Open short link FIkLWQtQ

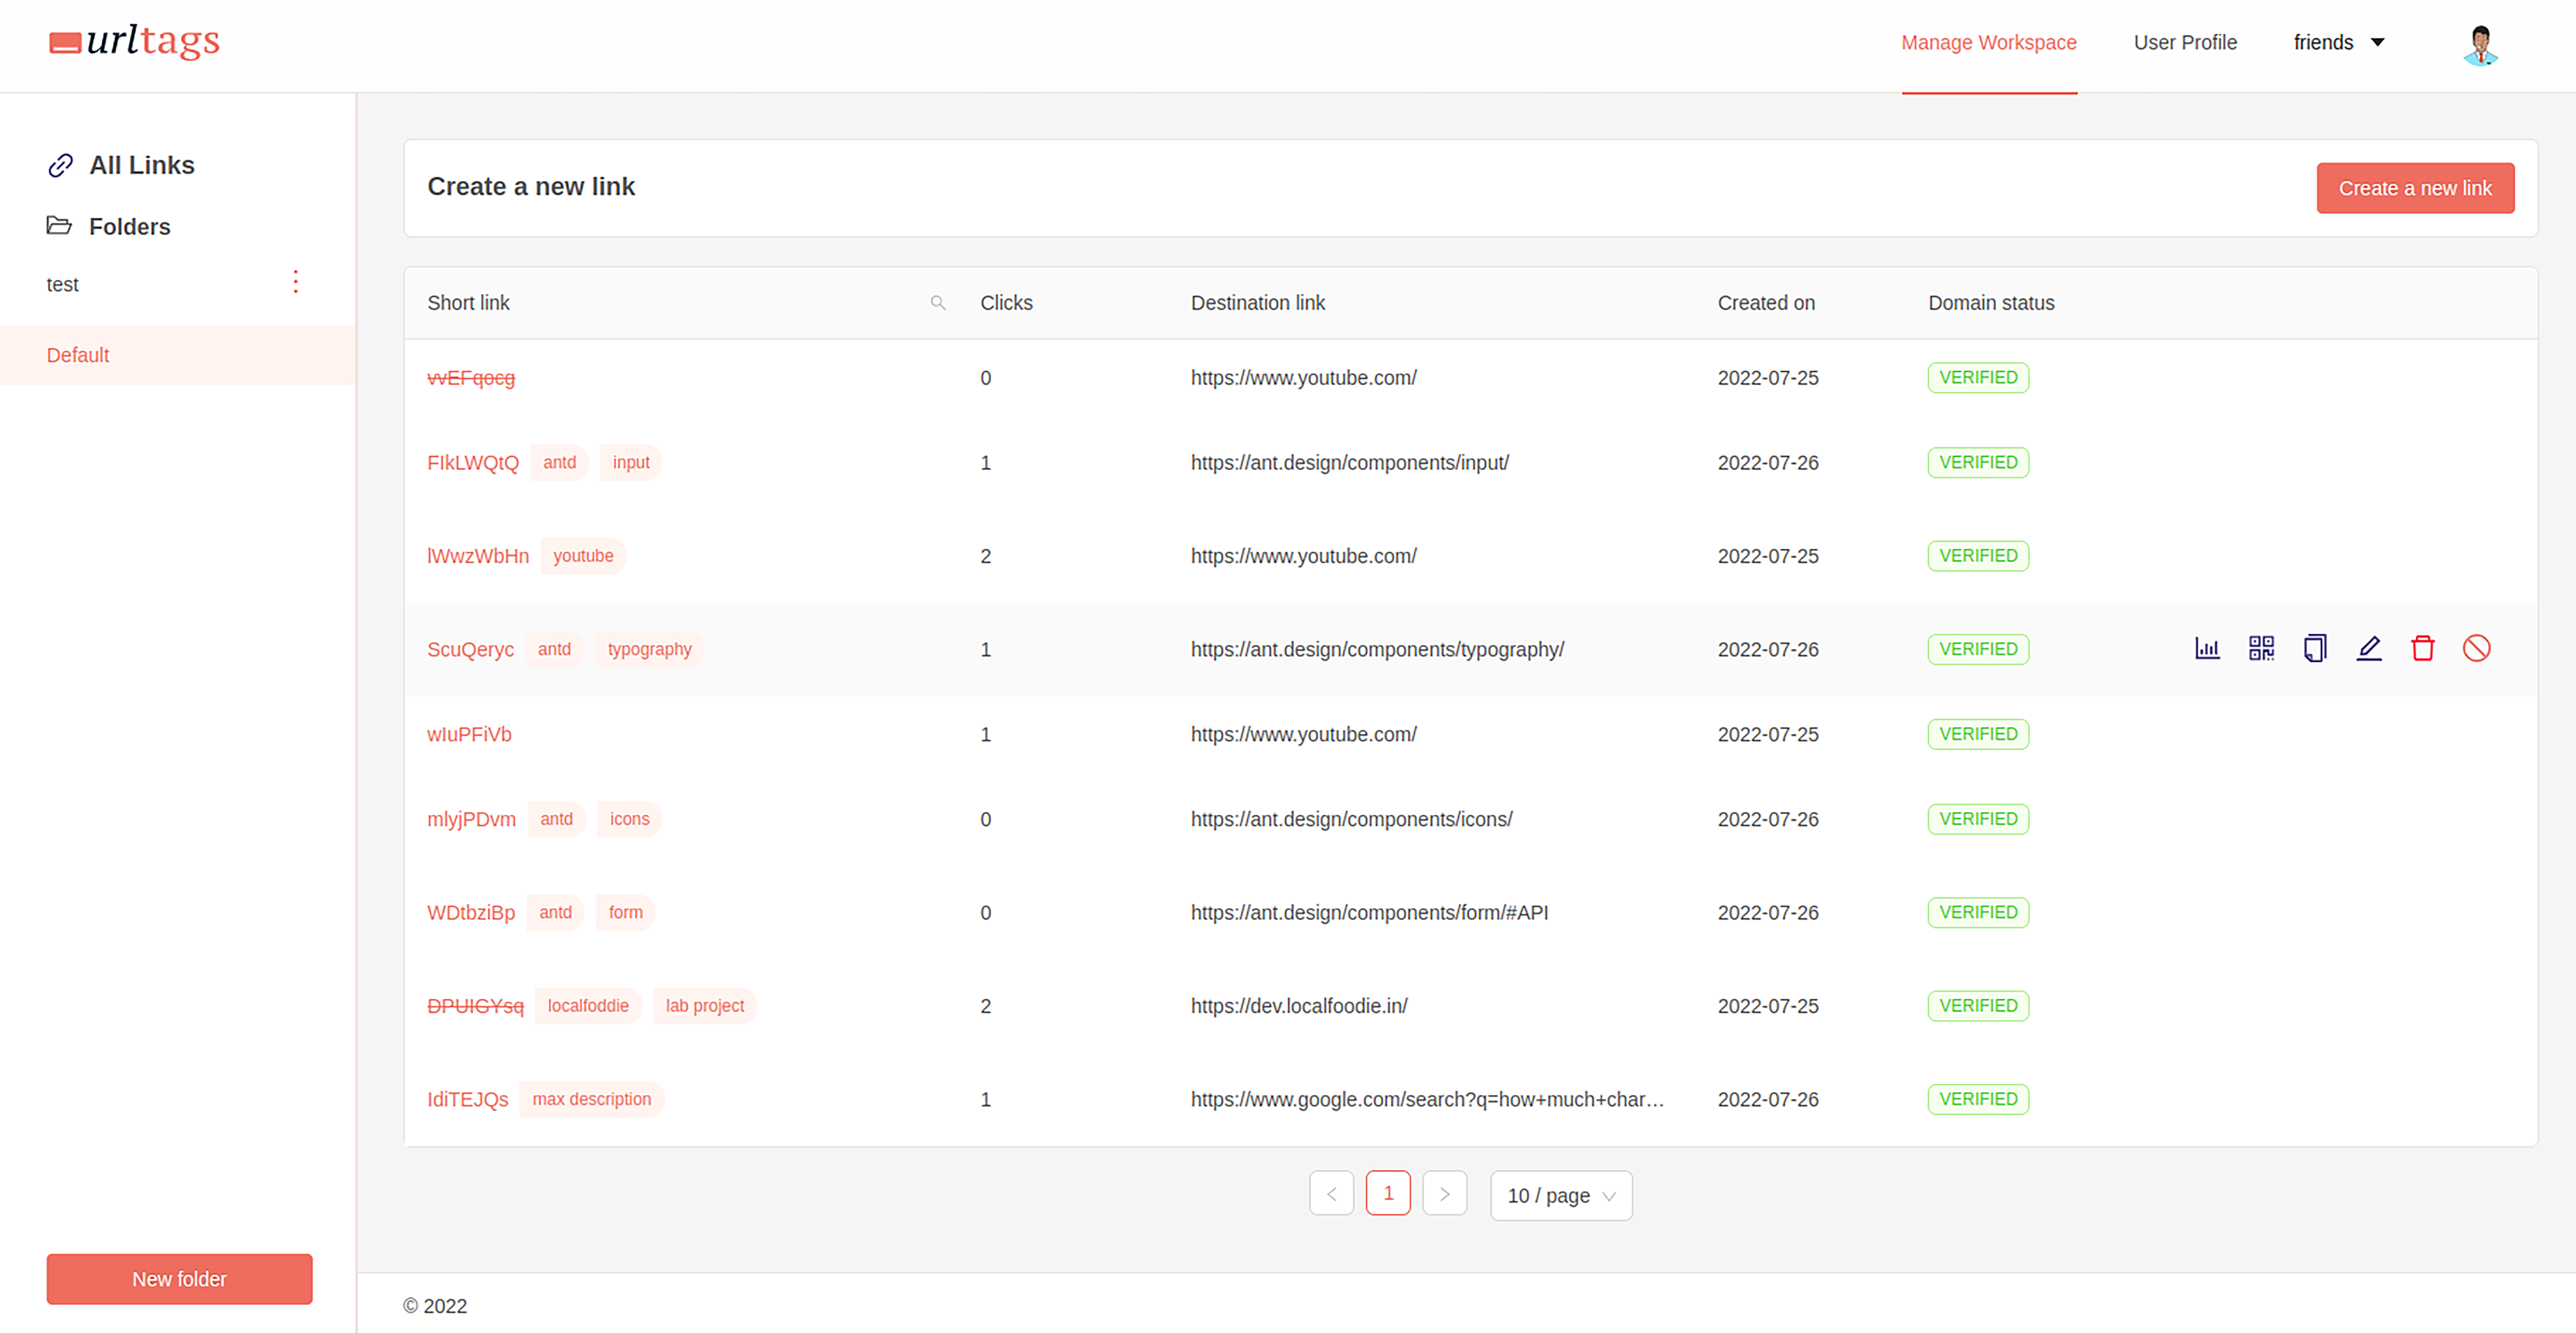click(473, 463)
